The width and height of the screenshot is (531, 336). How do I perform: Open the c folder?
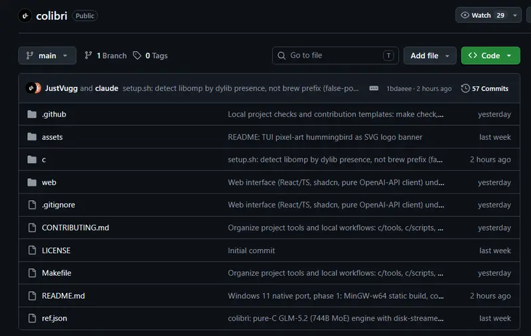[44, 160]
